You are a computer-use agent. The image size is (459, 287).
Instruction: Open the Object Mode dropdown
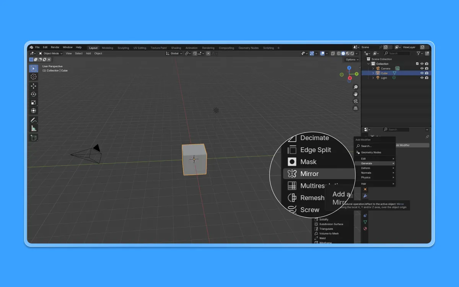50,54
